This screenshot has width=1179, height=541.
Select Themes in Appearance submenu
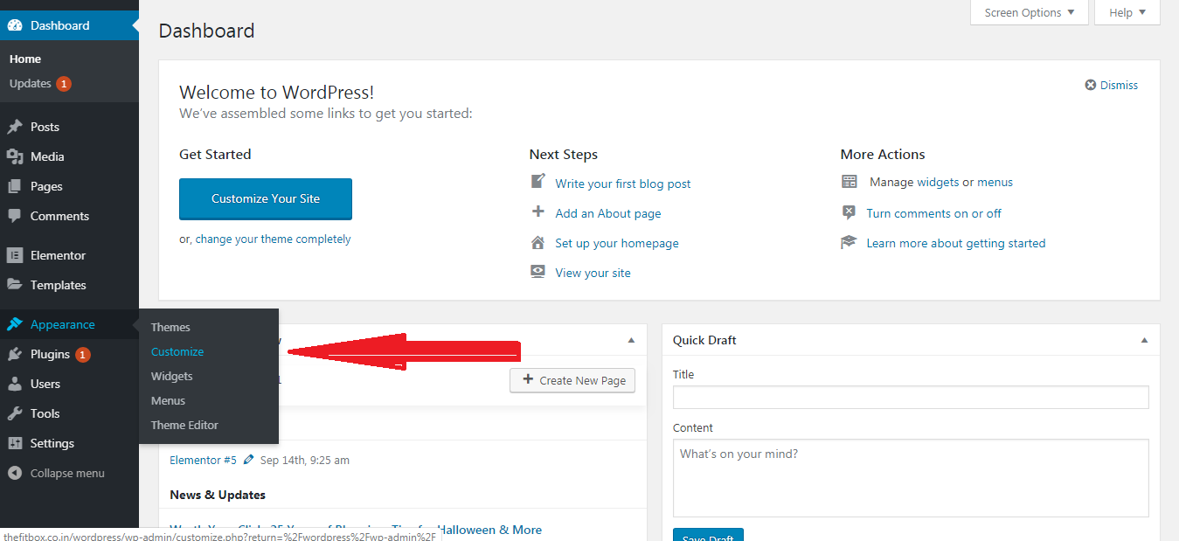click(170, 327)
